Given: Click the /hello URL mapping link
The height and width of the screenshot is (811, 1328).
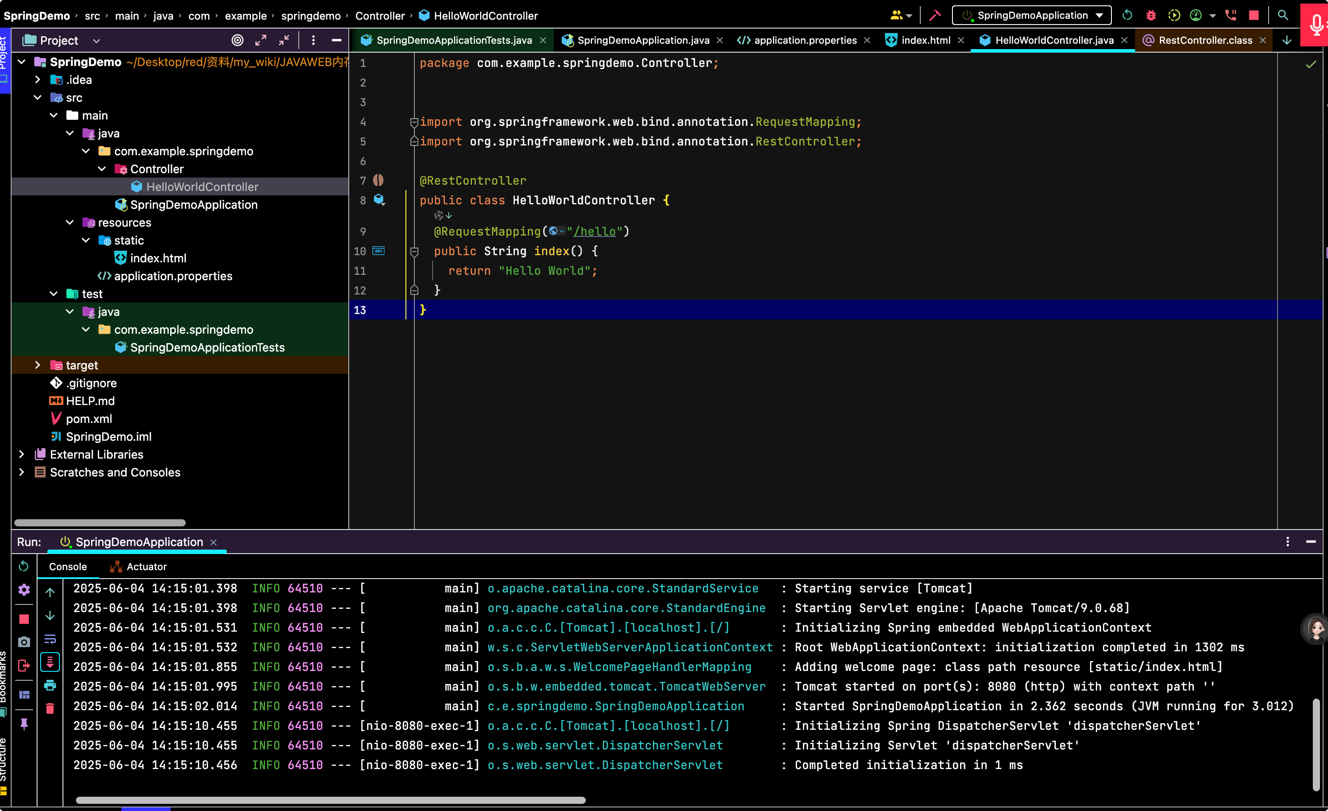Looking at the screenshot, I should (x=594, y=232).
